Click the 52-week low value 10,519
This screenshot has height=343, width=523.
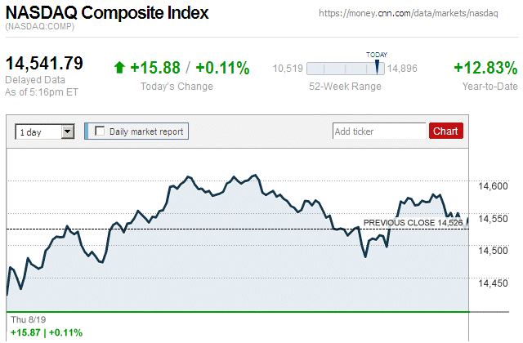click(288, 69)
